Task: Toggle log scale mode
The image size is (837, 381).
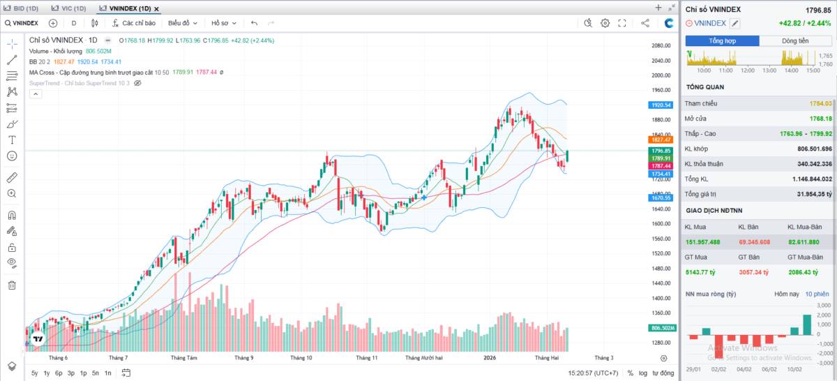Action: click(x=642, y=373)
